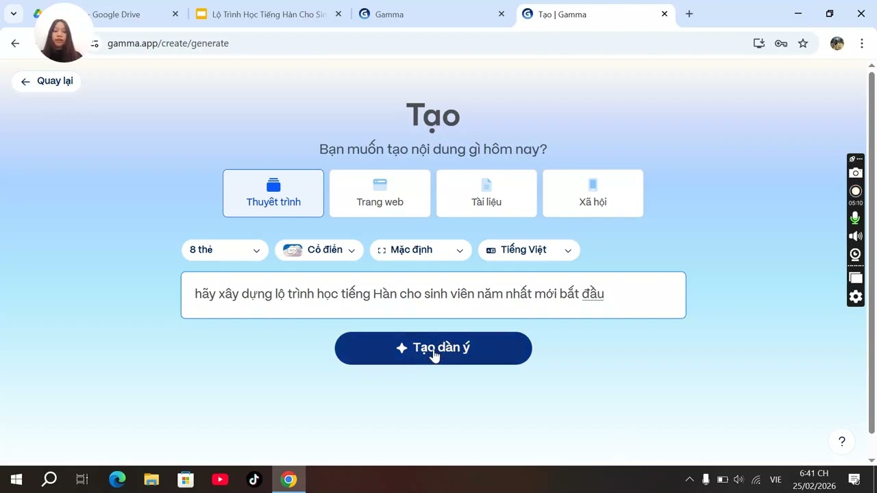Go back with Quay lại button
This screenshot has width=877, height=493.
(47, 81)
